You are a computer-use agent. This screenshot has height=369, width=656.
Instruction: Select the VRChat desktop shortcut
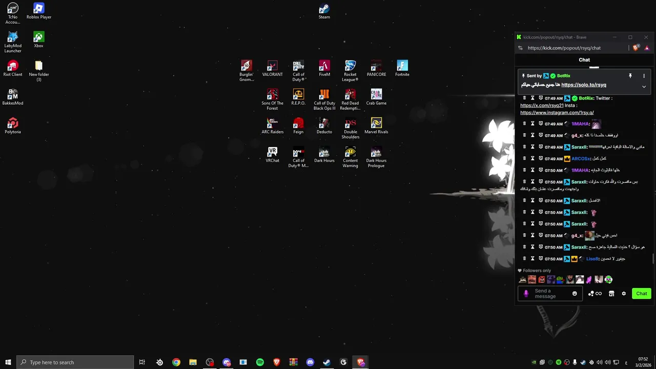coord(273,155)
